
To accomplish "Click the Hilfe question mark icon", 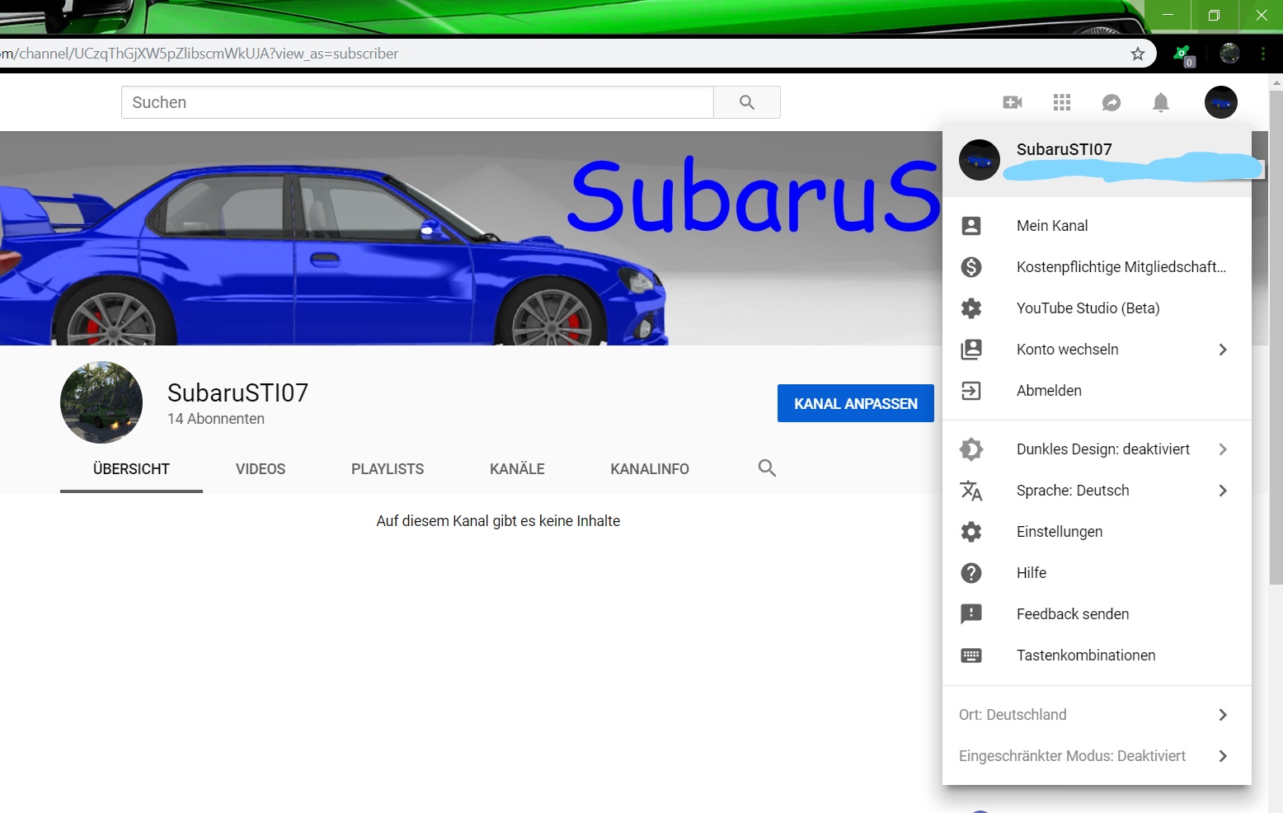I will (x=971, y=573).
